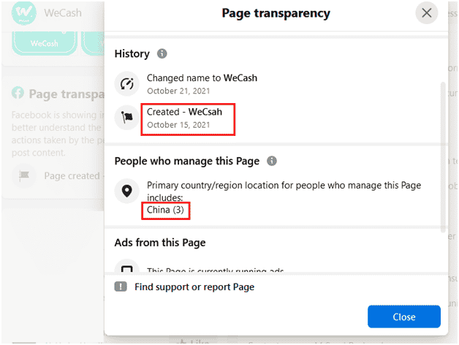Screen dimensions: 459x345
Task: Click the dialog's vertical scrollbar
Action: point(443,157)
